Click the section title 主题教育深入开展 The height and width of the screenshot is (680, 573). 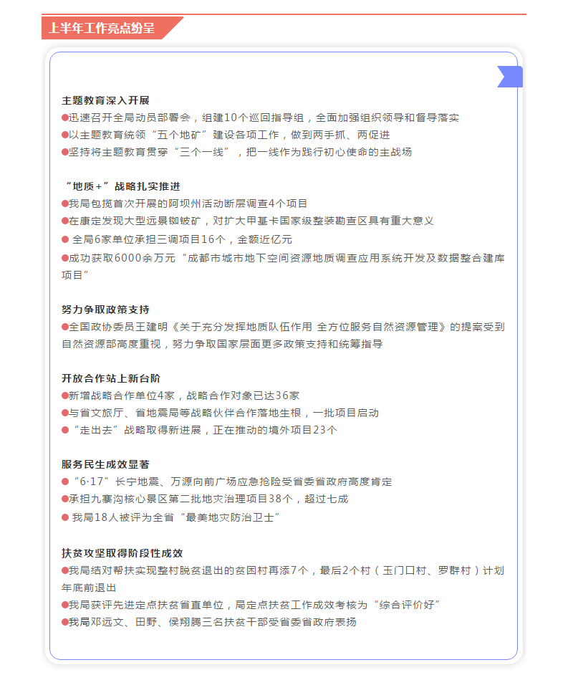(105, 100)
